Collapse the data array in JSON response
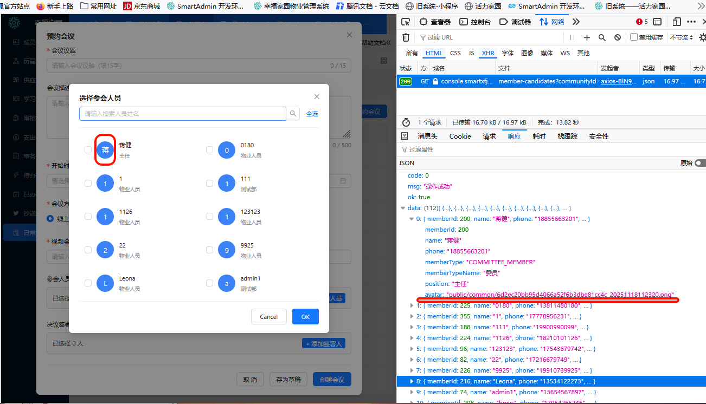 click(x=402, y=208)
